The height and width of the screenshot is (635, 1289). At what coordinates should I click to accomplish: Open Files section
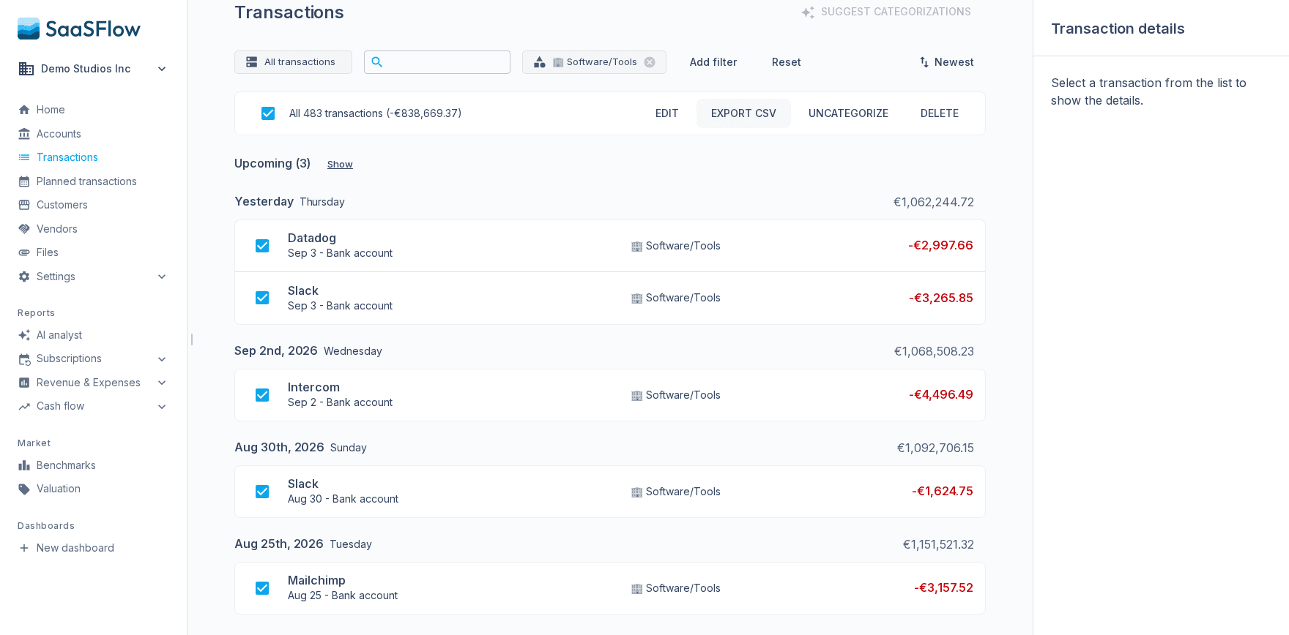click(x=48, y=252)
